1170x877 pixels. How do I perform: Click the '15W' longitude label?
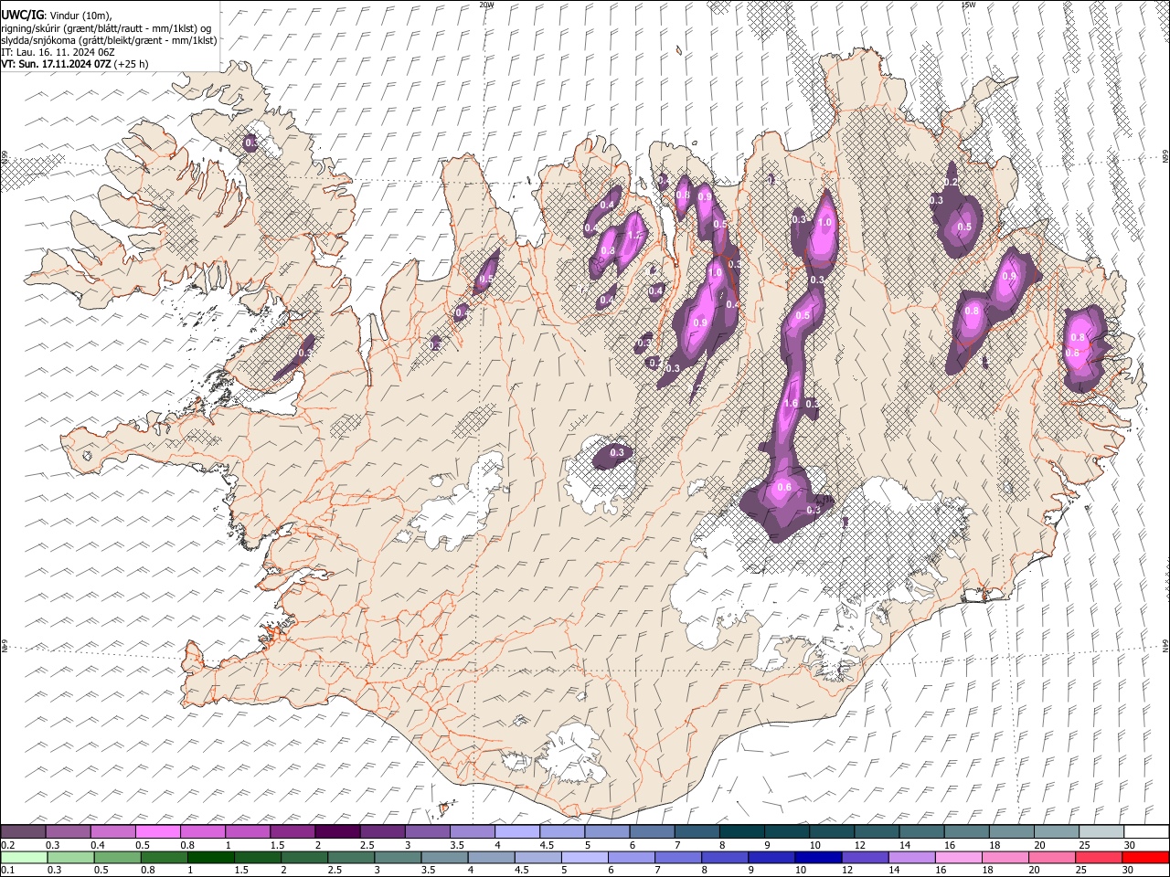pyautogui.click(x=968, y=5)
